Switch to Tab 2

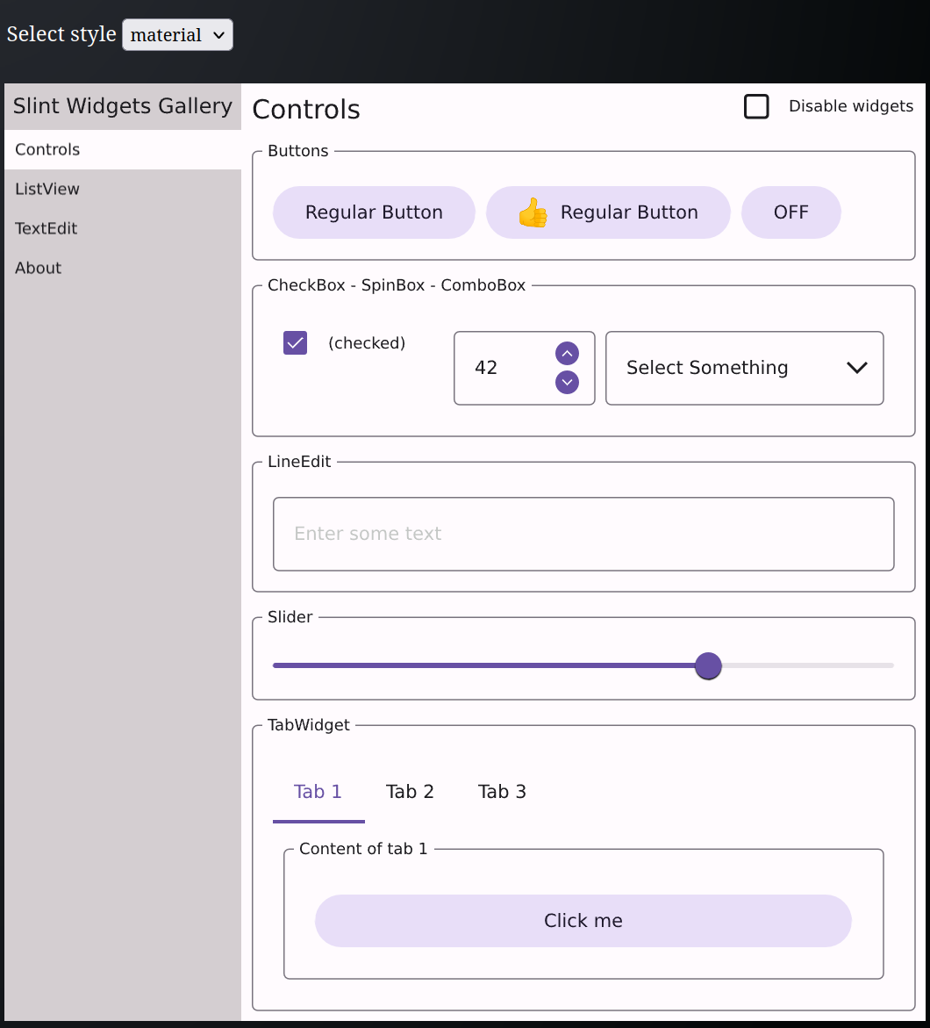tap(410, 792)
